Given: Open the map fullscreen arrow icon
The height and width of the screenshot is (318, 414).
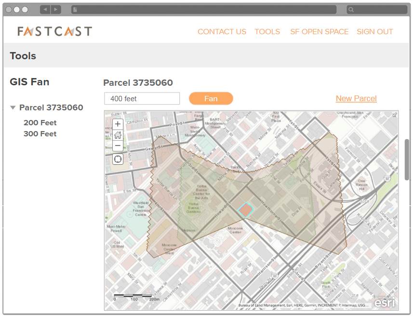Looking at the screenshot, I should 394,115.
